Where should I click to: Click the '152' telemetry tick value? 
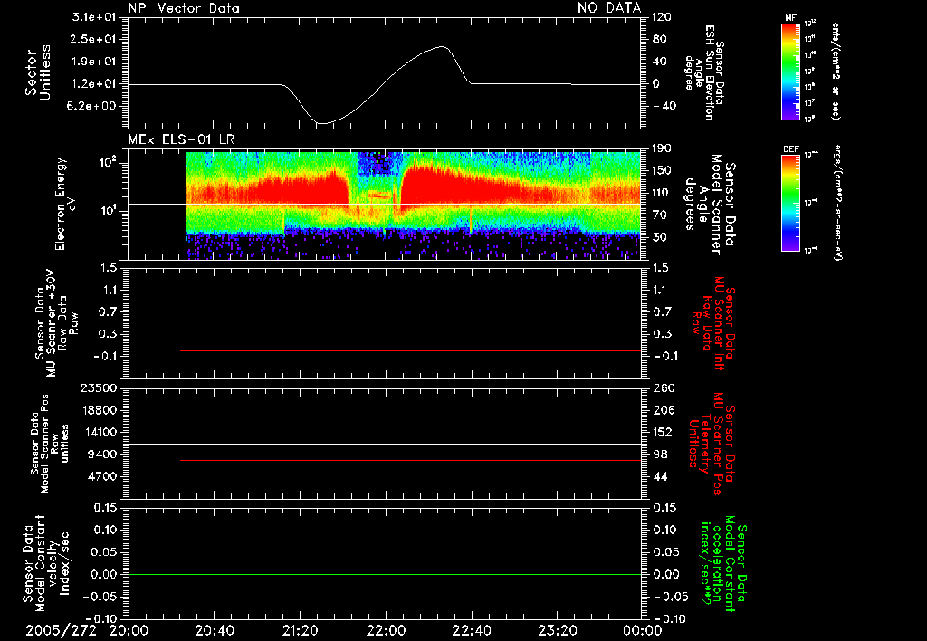tap(663, 432)
